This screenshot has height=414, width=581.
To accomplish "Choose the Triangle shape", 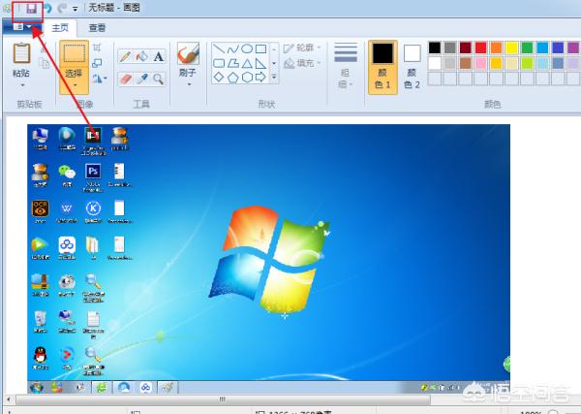I will [247, 63].
